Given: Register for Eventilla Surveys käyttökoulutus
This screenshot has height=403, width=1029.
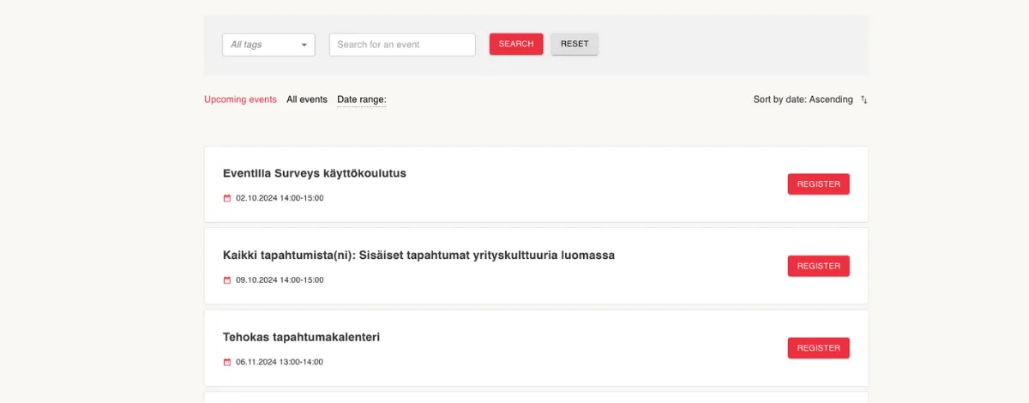Looking at the screenshot, I should click(x=819, y=184).
